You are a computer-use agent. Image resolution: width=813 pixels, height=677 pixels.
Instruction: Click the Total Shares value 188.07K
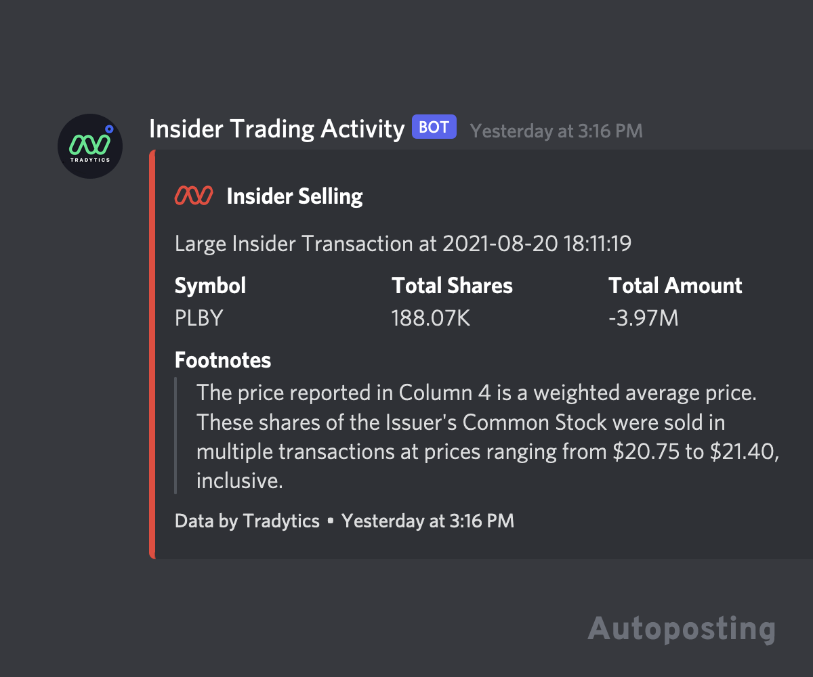tap(431, 318)
